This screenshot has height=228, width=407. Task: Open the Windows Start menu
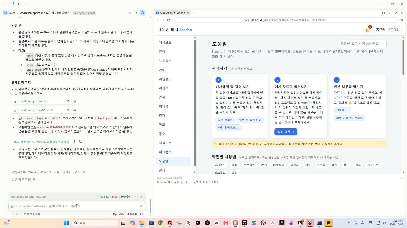pyautogui.click(x=66, y=223)
